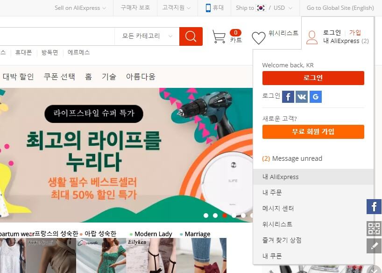Sign in with Facebook icon
Screen dimensions: 382x273
pyautogui.click(x=288, y=97)
